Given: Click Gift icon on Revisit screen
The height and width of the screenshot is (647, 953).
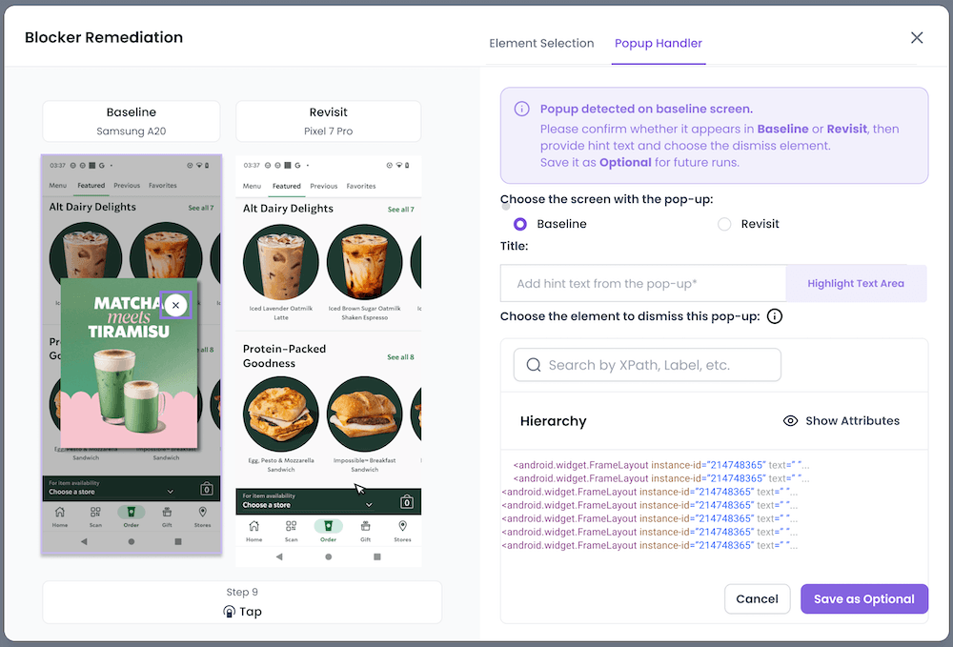Looking at the screenshot, I should [365, 526].
